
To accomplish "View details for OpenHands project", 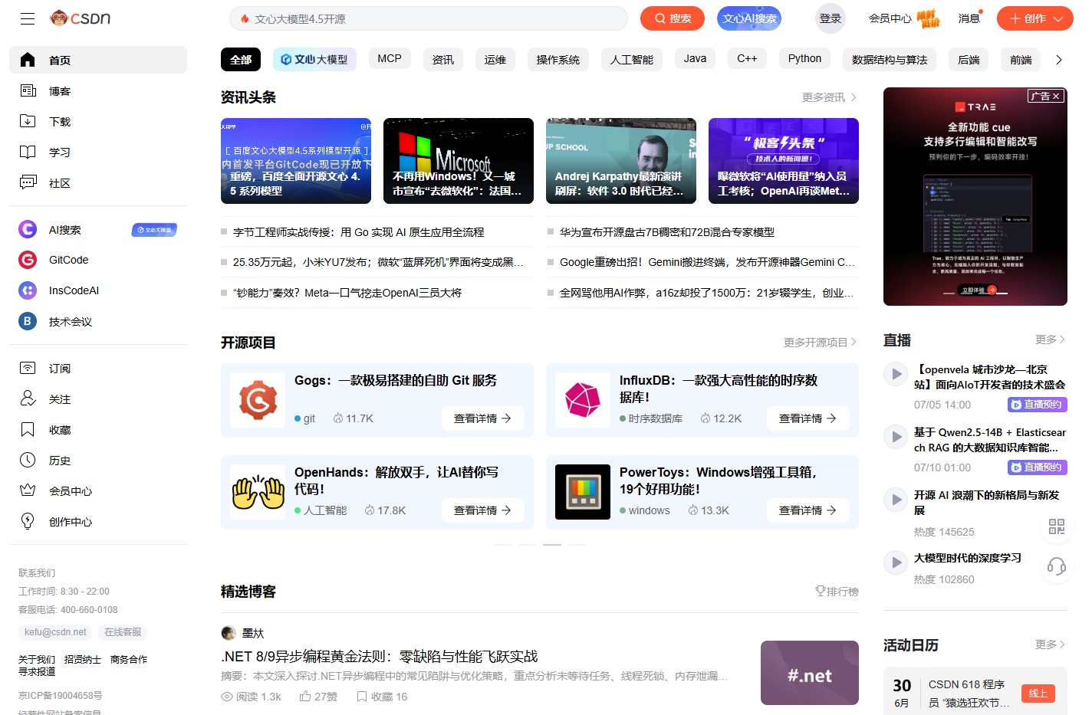I will pyautogui.click(x=482, y=510).
